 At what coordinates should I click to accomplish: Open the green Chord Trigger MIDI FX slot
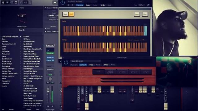point(50,53)
